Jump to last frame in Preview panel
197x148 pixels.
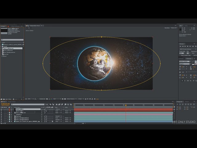190,47
